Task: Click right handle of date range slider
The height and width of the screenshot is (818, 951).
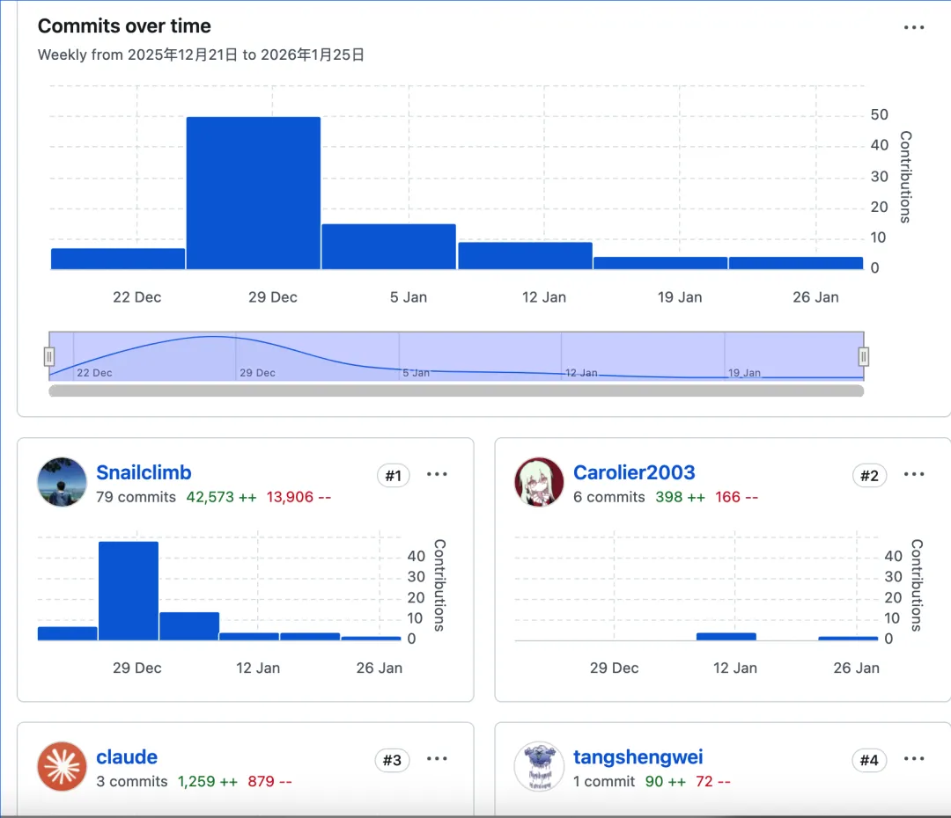Action: (x=864, y=356)
